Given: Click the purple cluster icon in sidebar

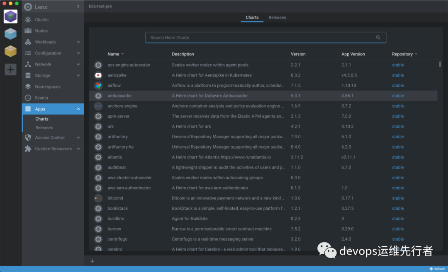Looking at the screenshot, I should [11, 17].
